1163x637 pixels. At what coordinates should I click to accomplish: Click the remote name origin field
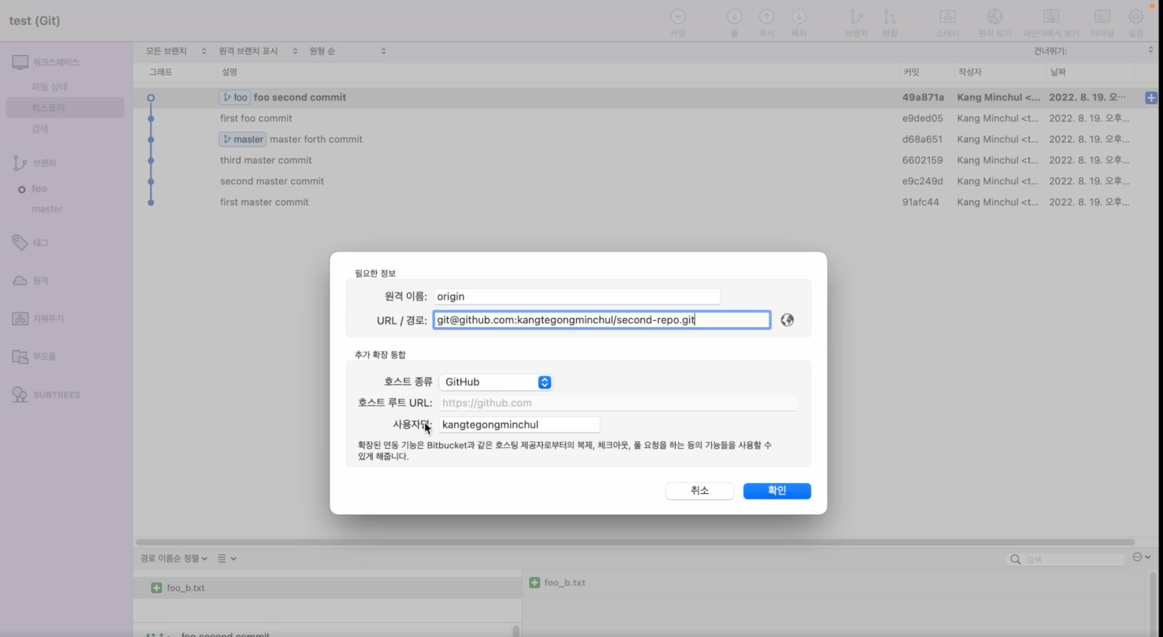tap(576, 296)
